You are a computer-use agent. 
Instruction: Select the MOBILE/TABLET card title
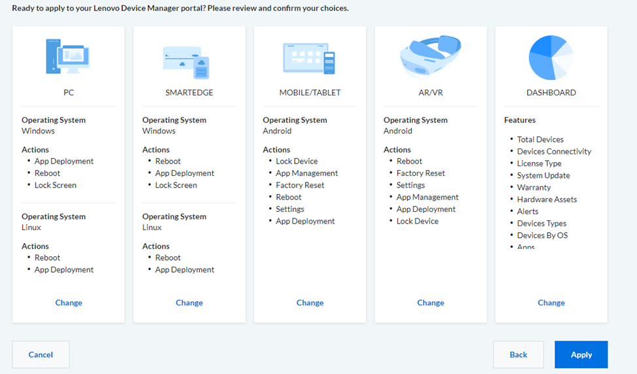point(310,93)
